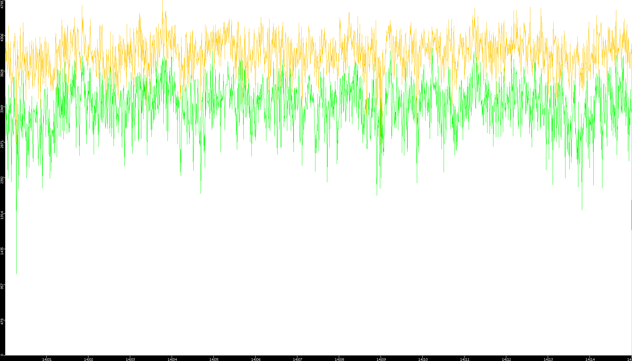Click the 3828 label on value axis
The width and height of the screenshot is (632, 361).
click(2, 73)
